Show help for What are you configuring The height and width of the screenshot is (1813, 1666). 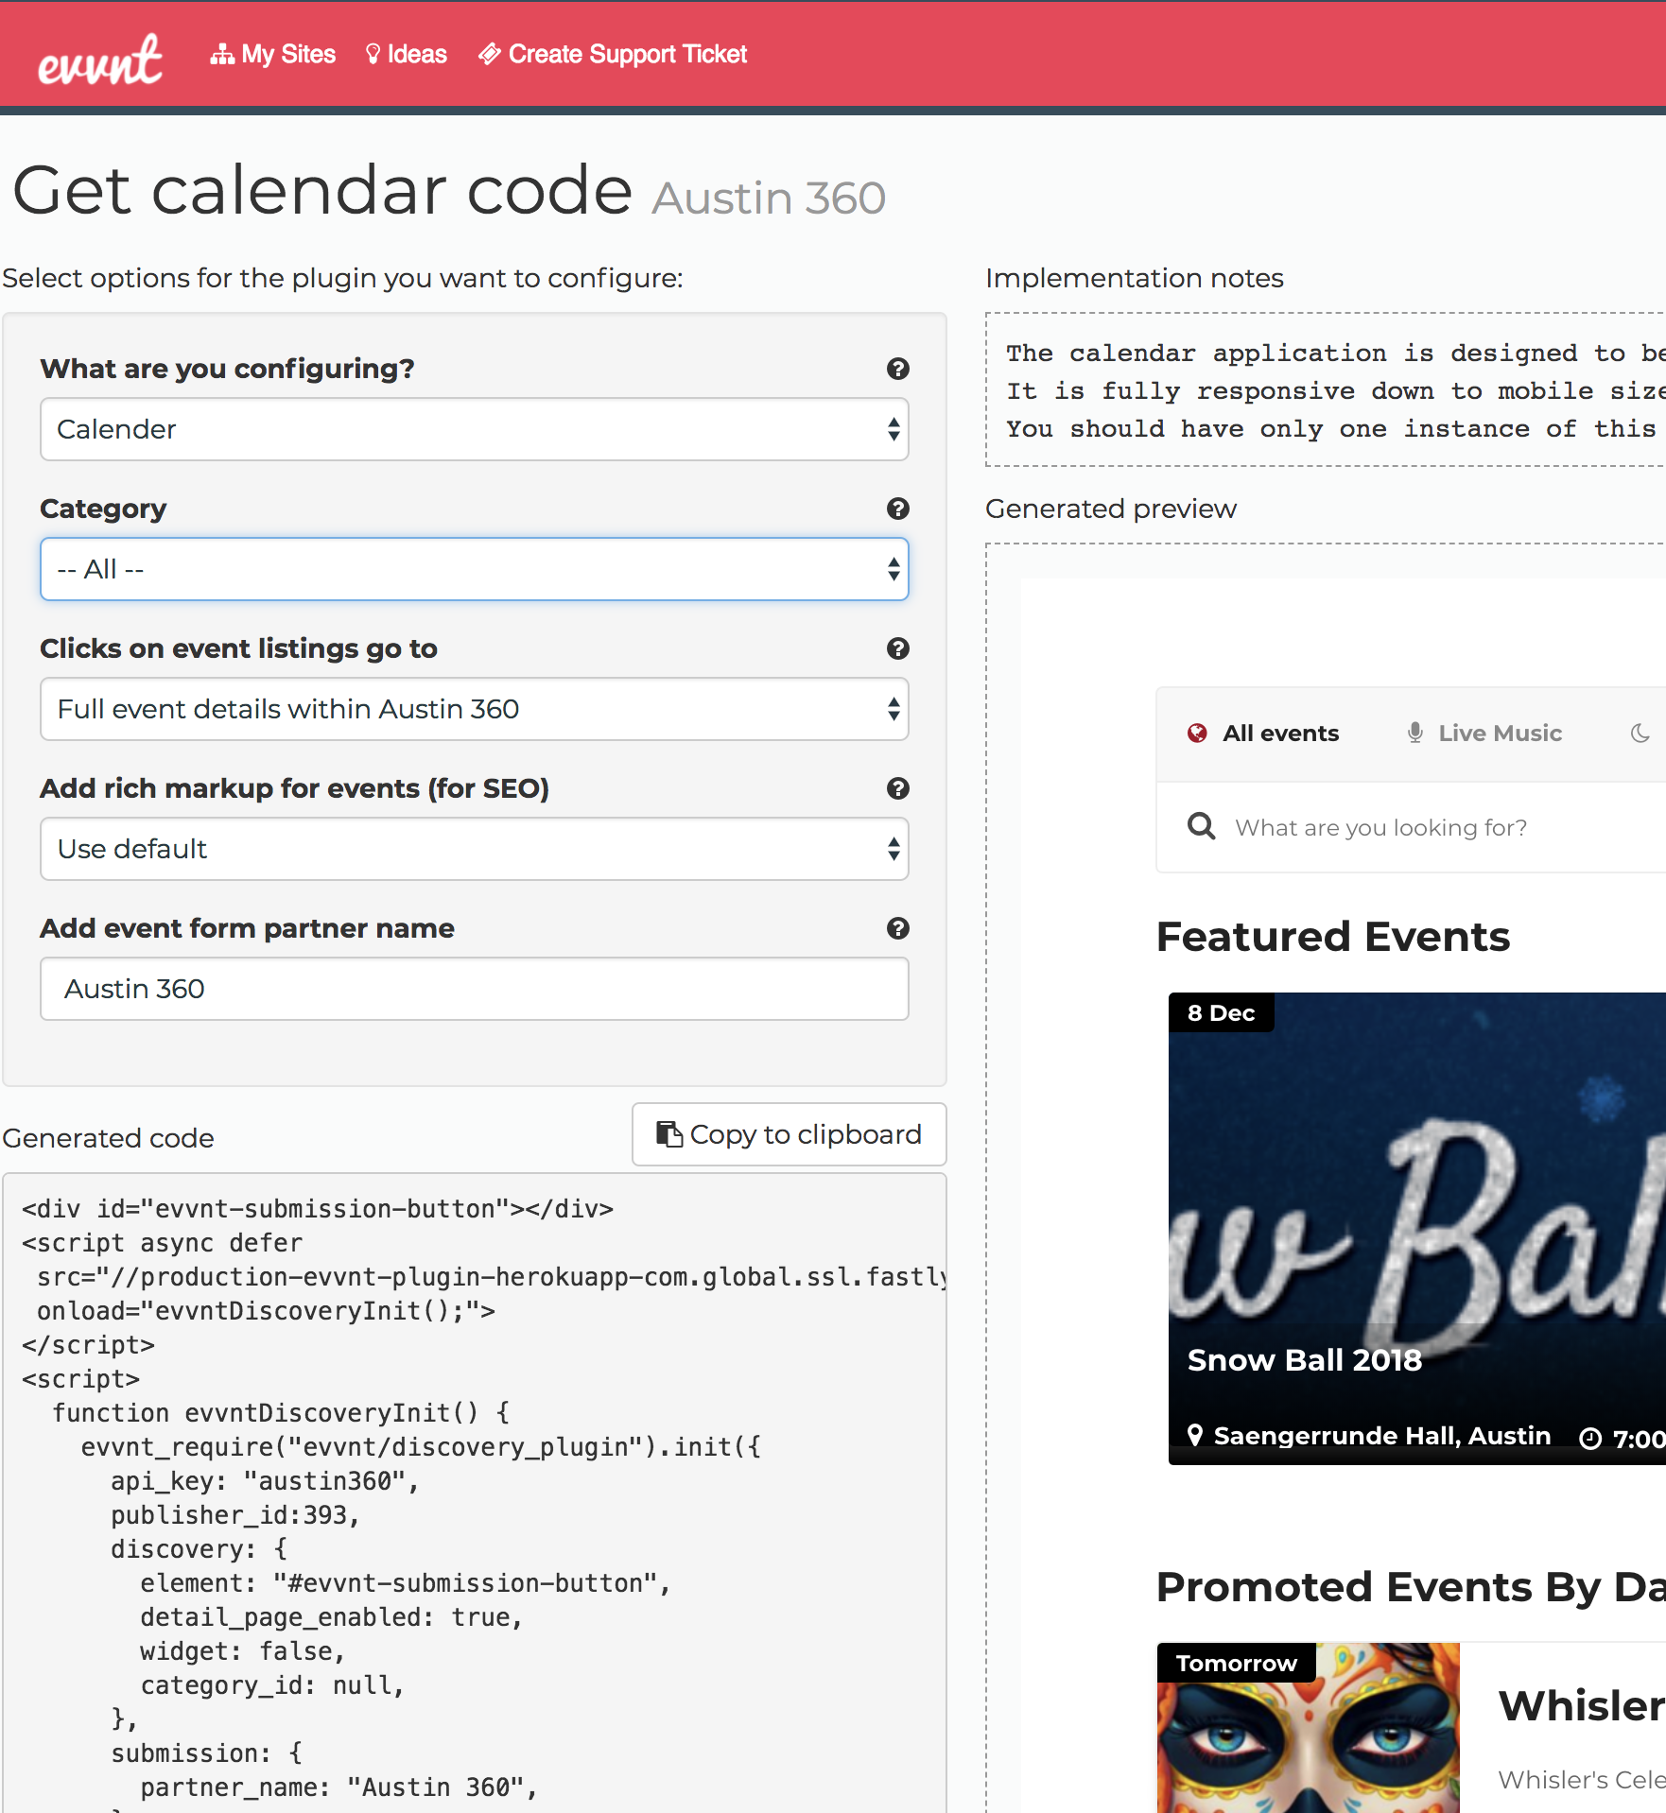point(897,369)
